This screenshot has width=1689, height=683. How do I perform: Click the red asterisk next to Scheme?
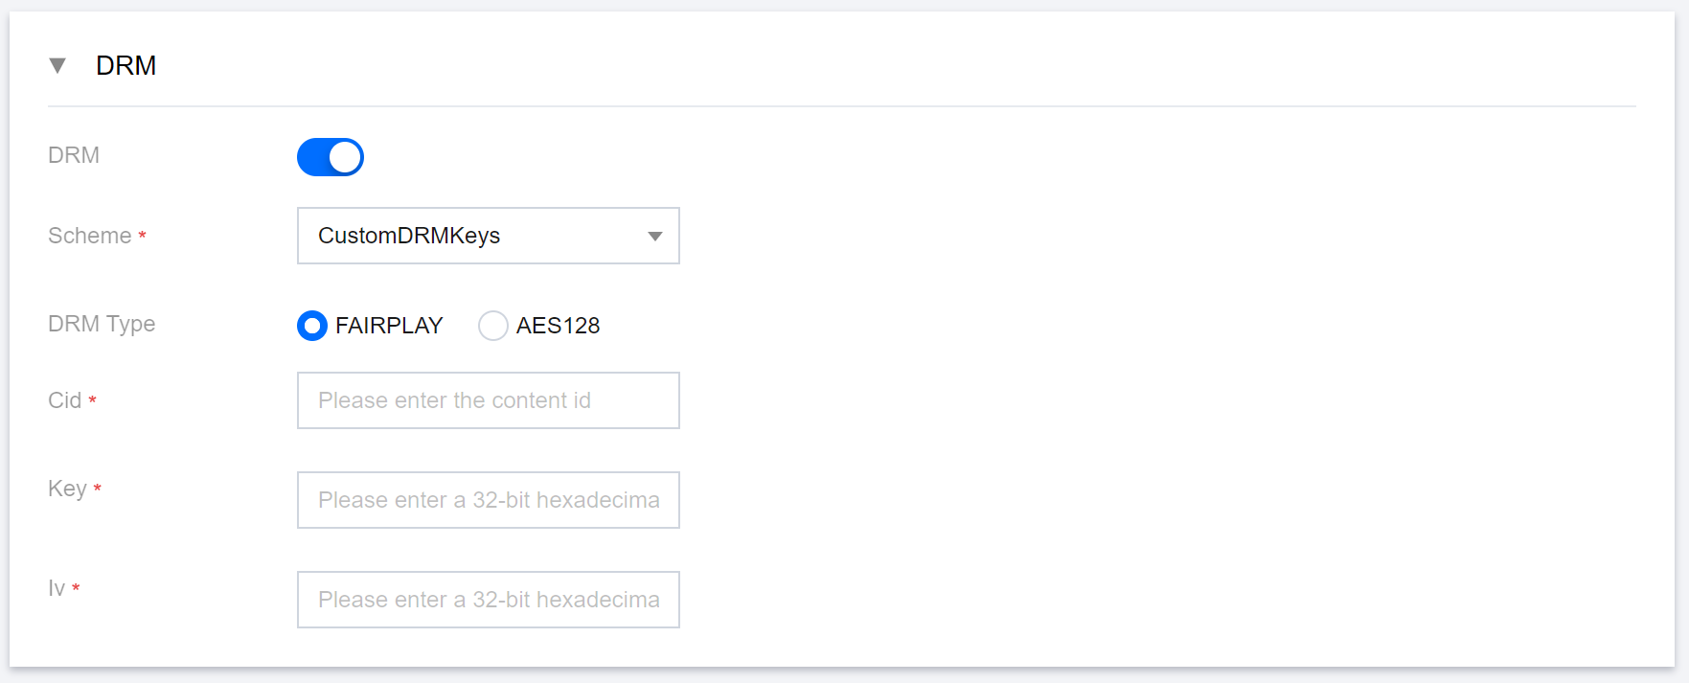click(x=143, y=236)
